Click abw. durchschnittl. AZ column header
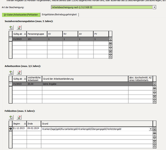 (141, 79)
